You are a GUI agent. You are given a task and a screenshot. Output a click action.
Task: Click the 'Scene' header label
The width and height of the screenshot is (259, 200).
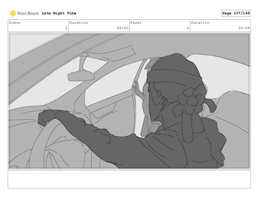[x=14, y=23]
